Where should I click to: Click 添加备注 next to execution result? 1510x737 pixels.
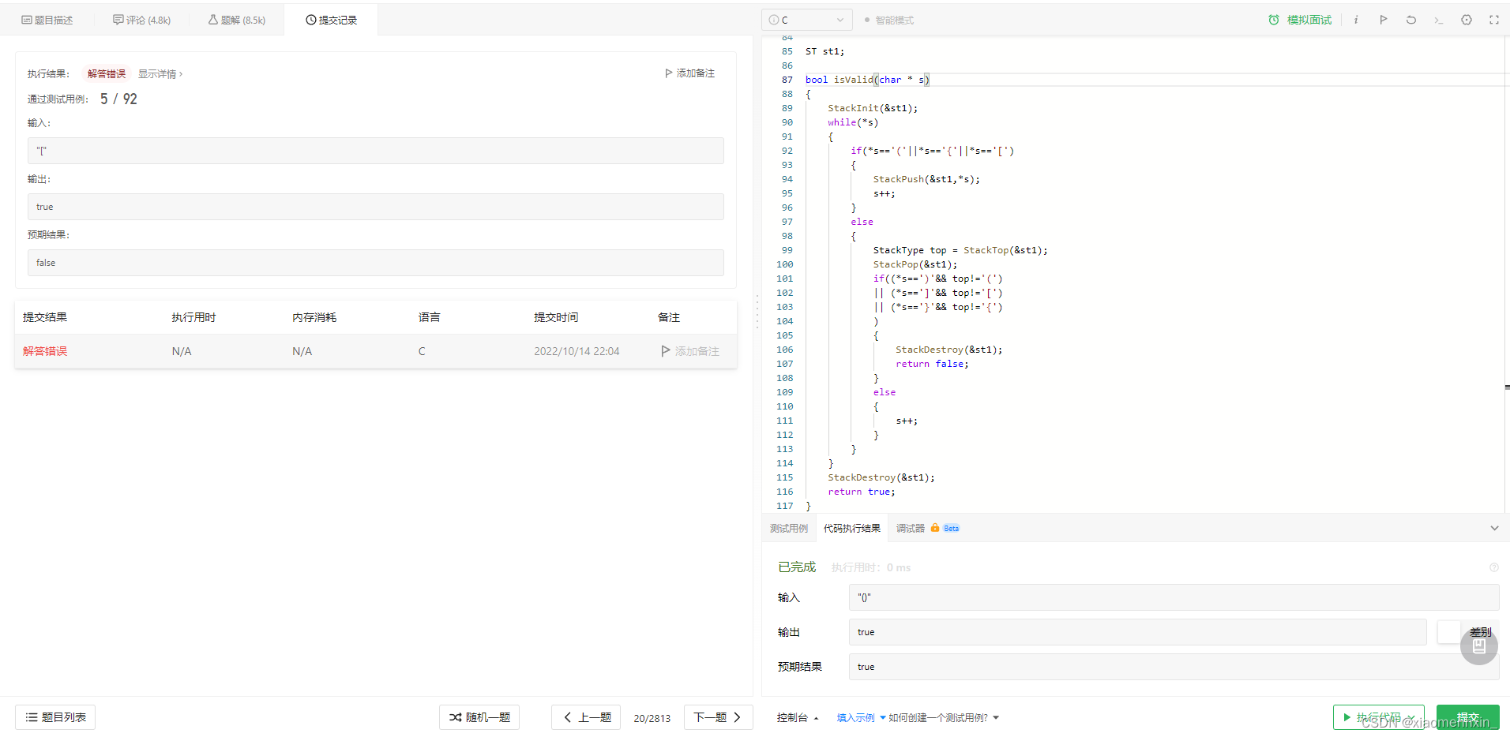click(x=689, y=73)
